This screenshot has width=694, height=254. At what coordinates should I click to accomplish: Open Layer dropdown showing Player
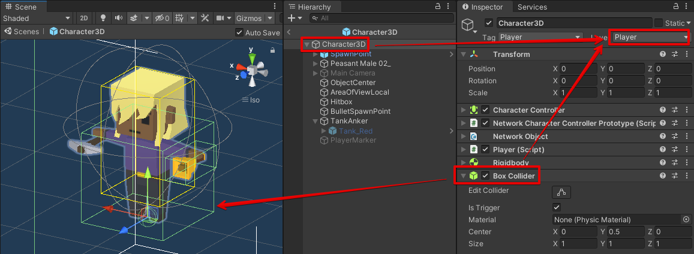(x=651, y=37)
